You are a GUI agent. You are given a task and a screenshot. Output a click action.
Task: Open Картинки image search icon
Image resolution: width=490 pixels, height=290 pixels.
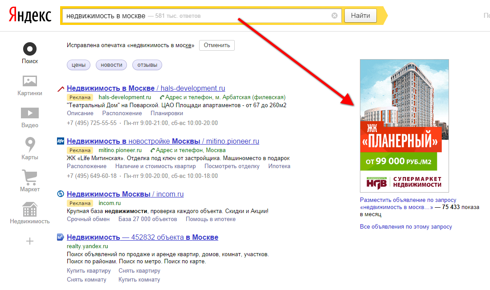(30, 81)
